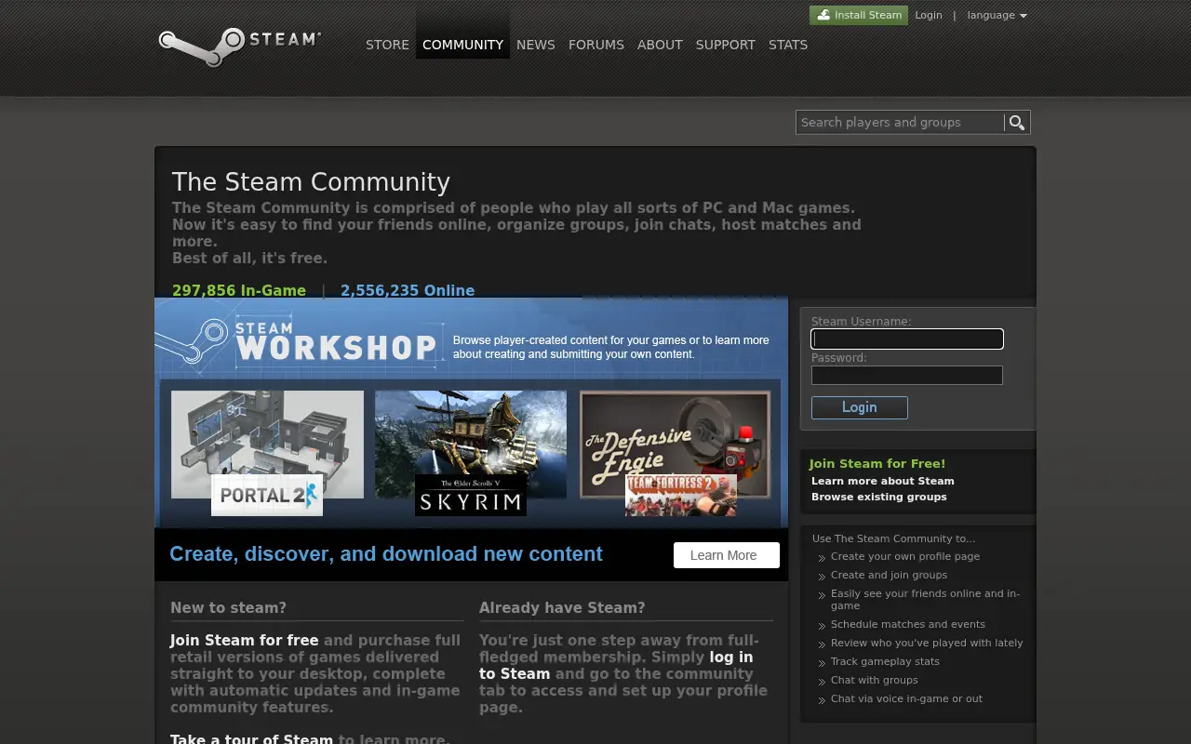Click Chat with groups list item
This screenshot has width=1191, height=744.
click(x=875, y=680)
